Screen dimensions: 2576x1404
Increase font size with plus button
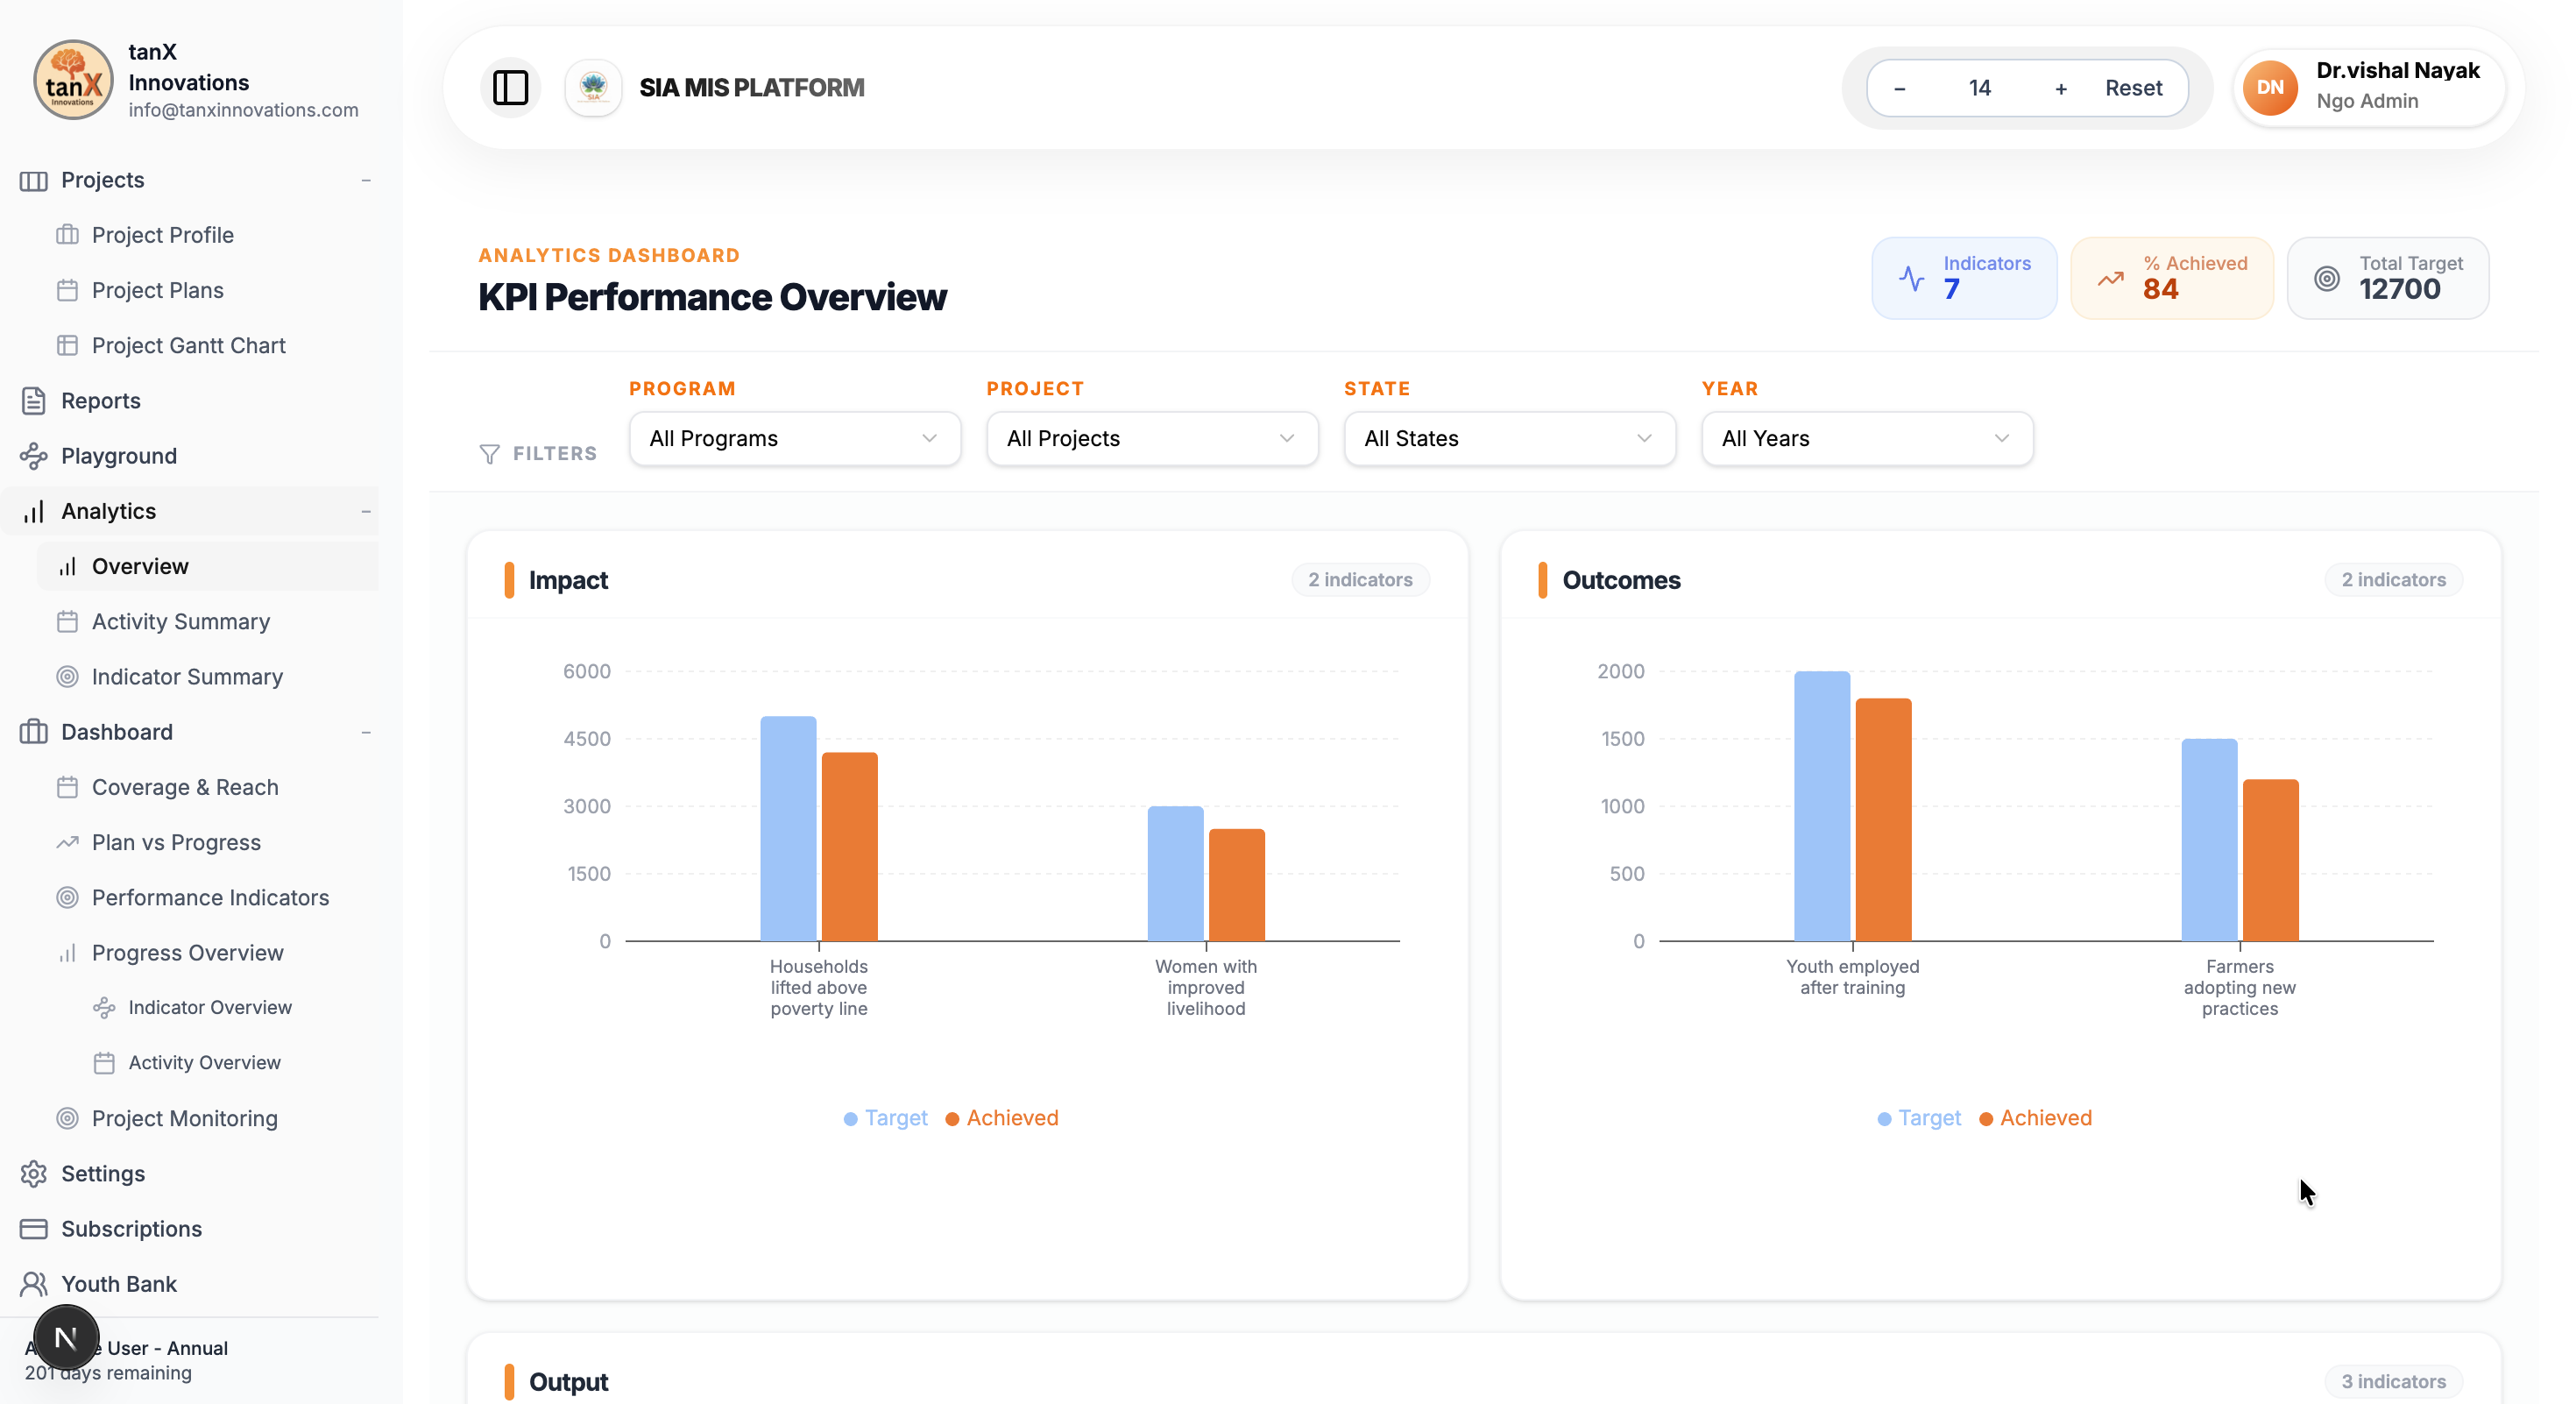2061,88
